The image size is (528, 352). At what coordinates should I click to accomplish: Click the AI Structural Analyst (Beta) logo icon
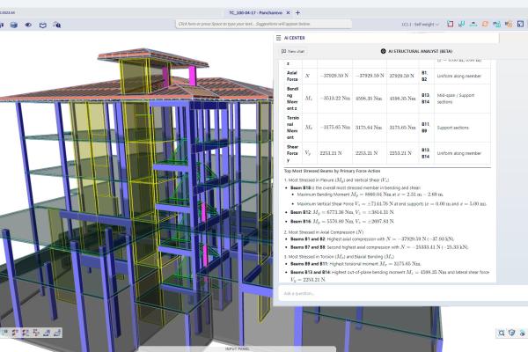click(383, 51)
